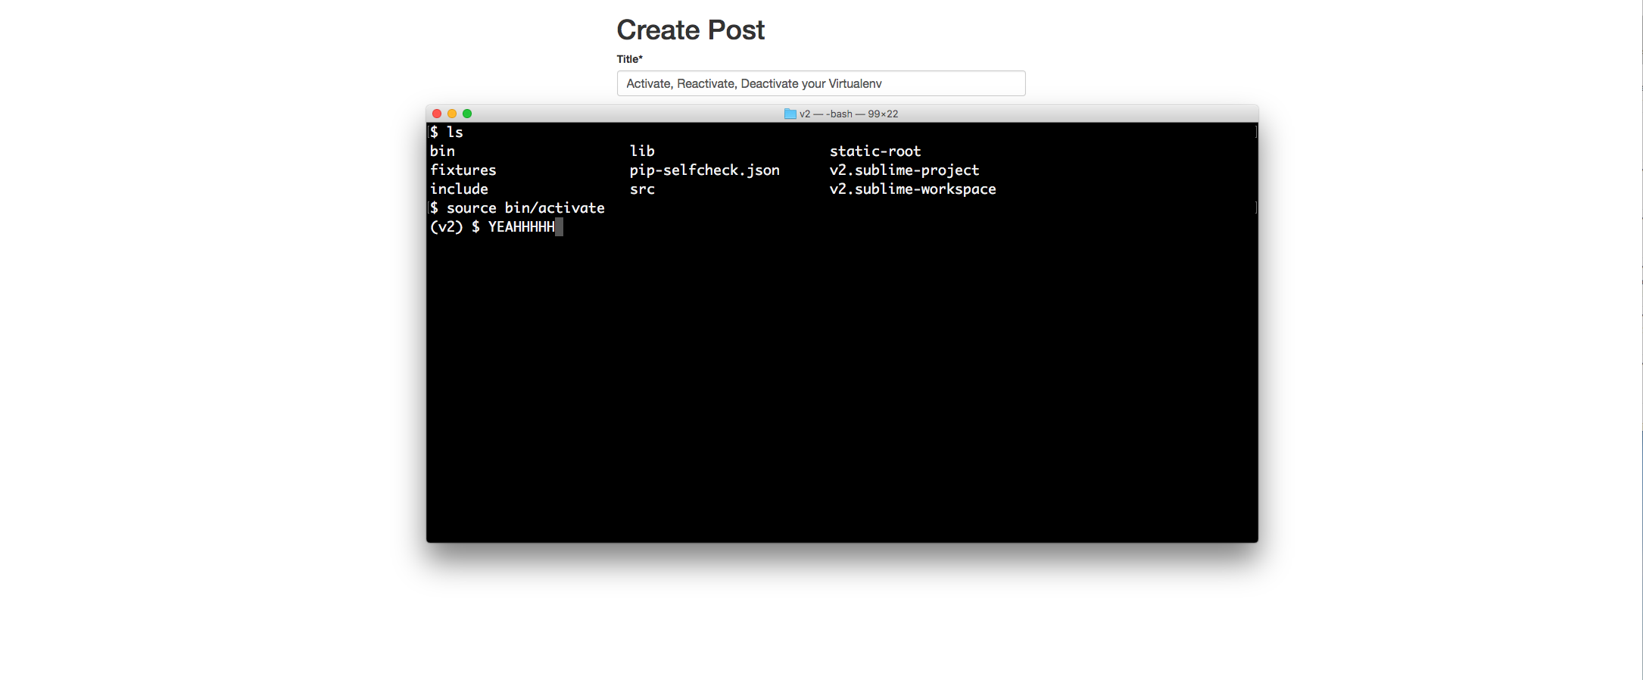Click the terminal title 'v2 — -bash — 99×22'
The image size is (1643, 680).
click(848, 114)
